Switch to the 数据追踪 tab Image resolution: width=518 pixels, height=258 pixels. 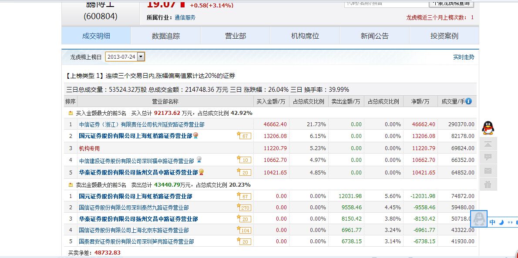click(x=166, y=36)
